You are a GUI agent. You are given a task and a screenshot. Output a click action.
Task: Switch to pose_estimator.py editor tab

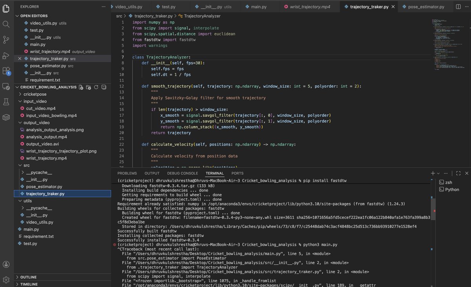pos(426,7)
